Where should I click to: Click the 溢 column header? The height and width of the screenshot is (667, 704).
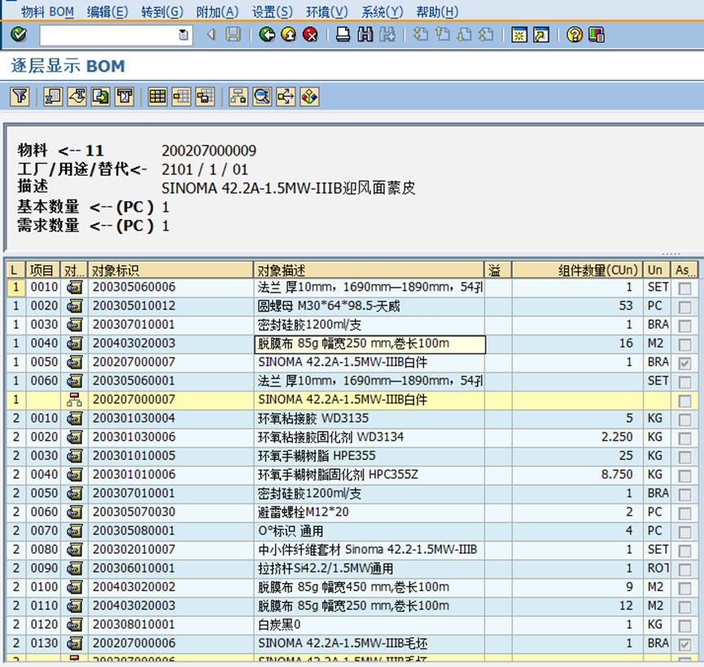[x=497, y=270]
